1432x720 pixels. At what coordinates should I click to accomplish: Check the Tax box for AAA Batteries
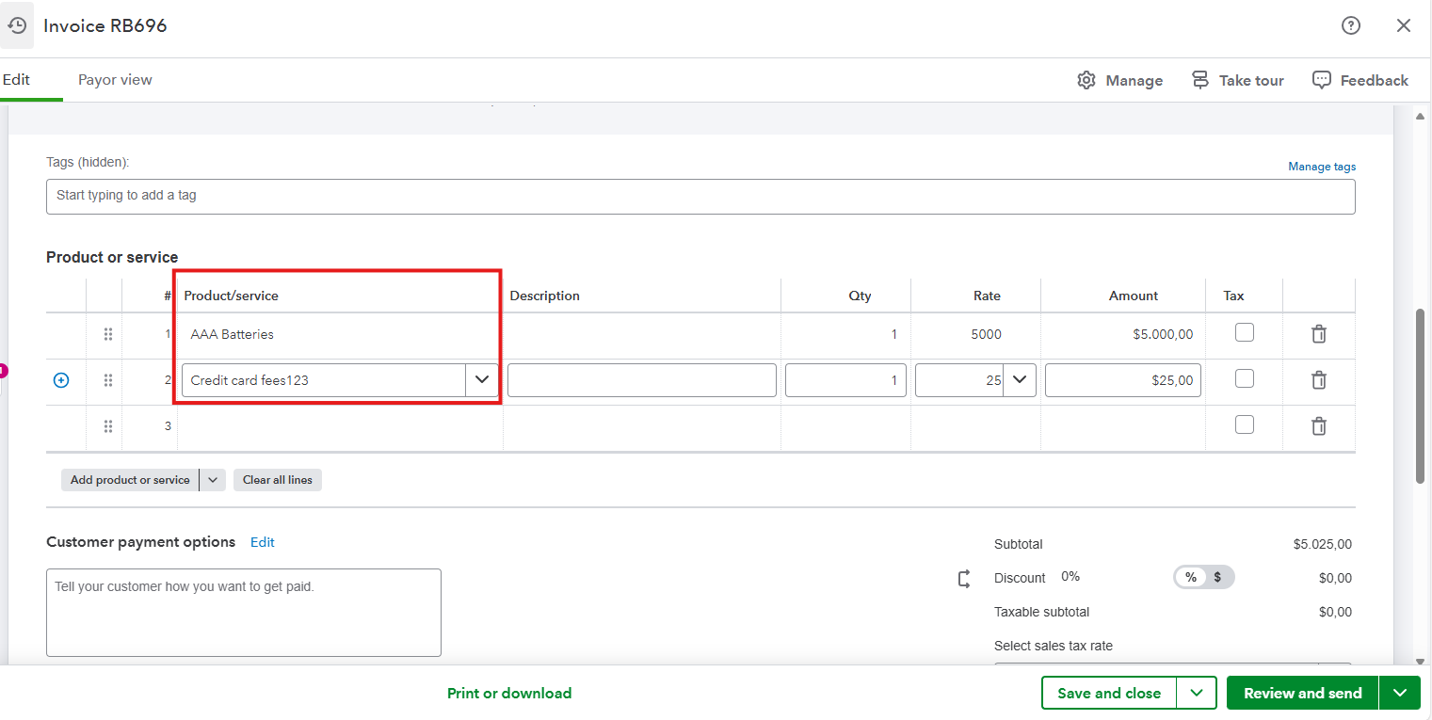click(x=1244, y=332)
